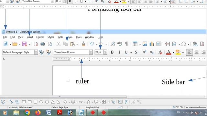The width and height of the screenshot is (207, 116).
Task: Toggle Superscript in the pictured Writer formatting toolbar
Action: click(145, 52)
